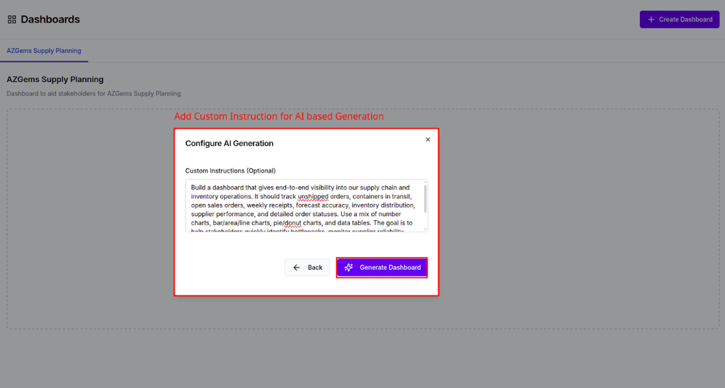This screenshot has width=725, height=388.
Task: Click the red Add Custom Instruction annotation
Action: coord(279,116)
